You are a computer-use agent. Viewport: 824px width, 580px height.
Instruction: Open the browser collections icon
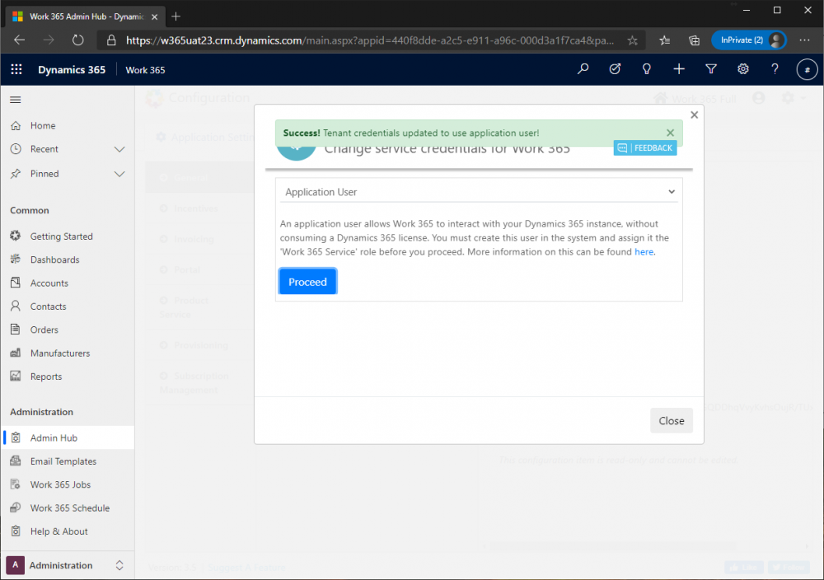tap(694, 40)
